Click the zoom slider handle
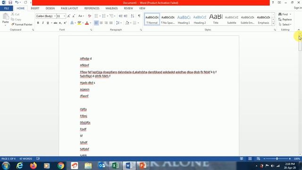 point(277,159)
